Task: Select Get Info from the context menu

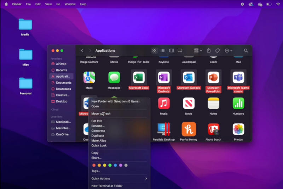Action: click(97, 121)
